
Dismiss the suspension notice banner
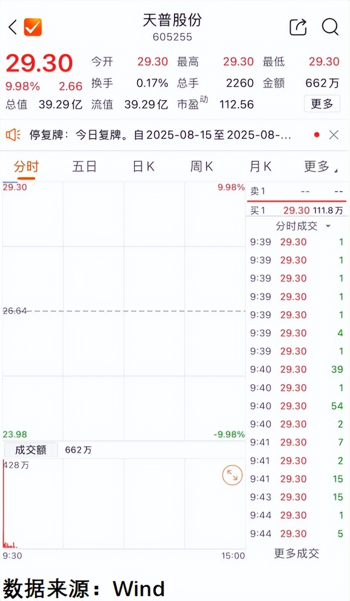pyautogui.click(x=334, y=135)
